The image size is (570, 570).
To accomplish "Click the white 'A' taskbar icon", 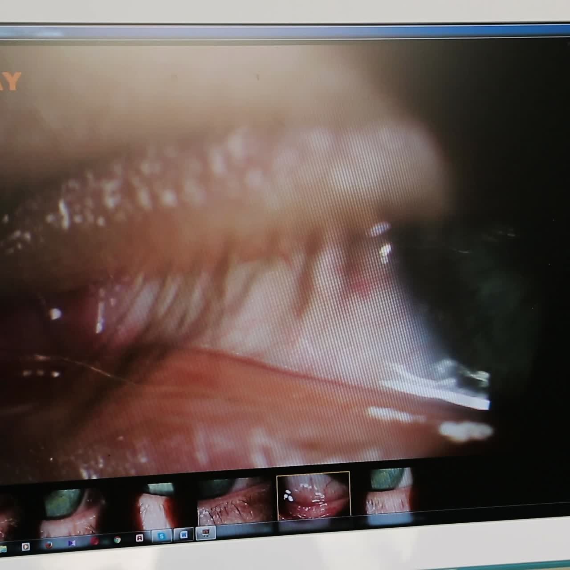I will point(139,538).
